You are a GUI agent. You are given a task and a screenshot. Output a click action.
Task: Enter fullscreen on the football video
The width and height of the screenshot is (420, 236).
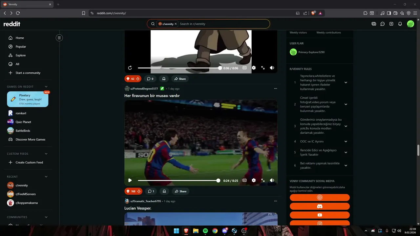[263, 180]
